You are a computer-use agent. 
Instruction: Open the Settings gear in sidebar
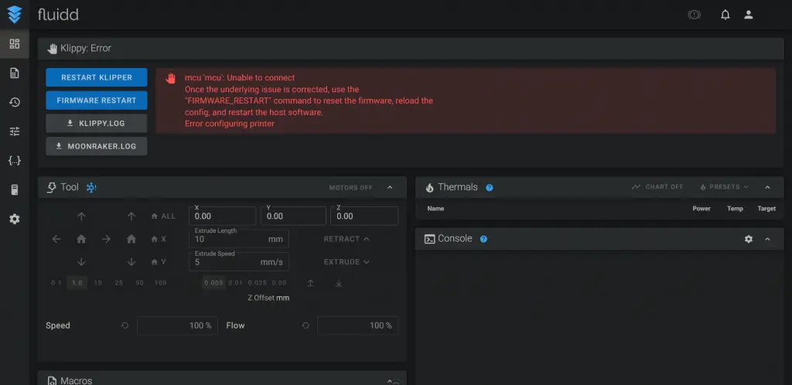tap(15, 219)
